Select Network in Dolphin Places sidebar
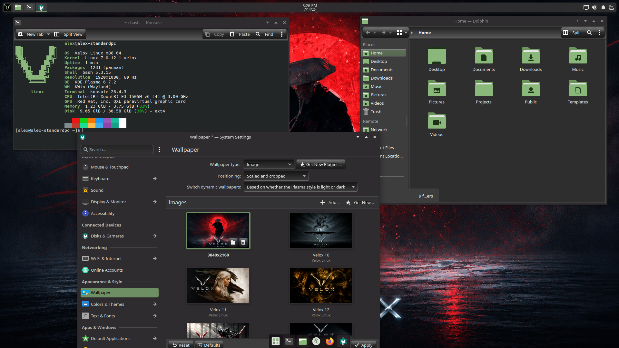This screenshot has width=619, height=348. pyautogui.click(x=384, y=130)
